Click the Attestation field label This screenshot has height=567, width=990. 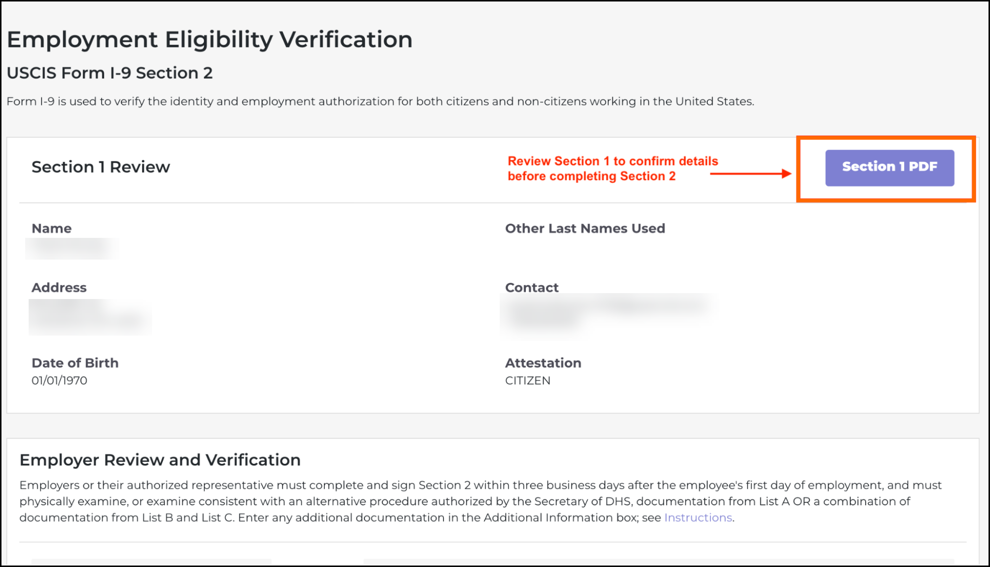click(543, 363)
